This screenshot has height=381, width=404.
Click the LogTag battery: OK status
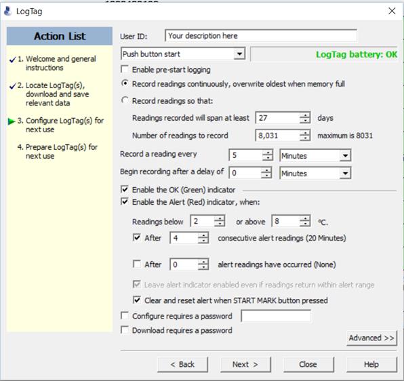coord(357,54)
